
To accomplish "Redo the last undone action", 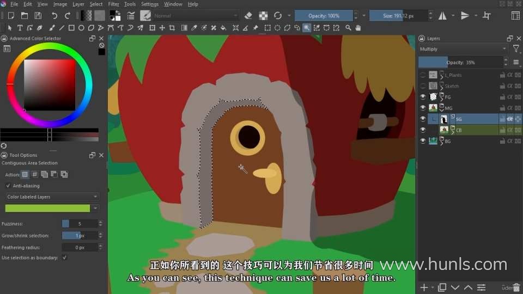I will coord(68,16).
